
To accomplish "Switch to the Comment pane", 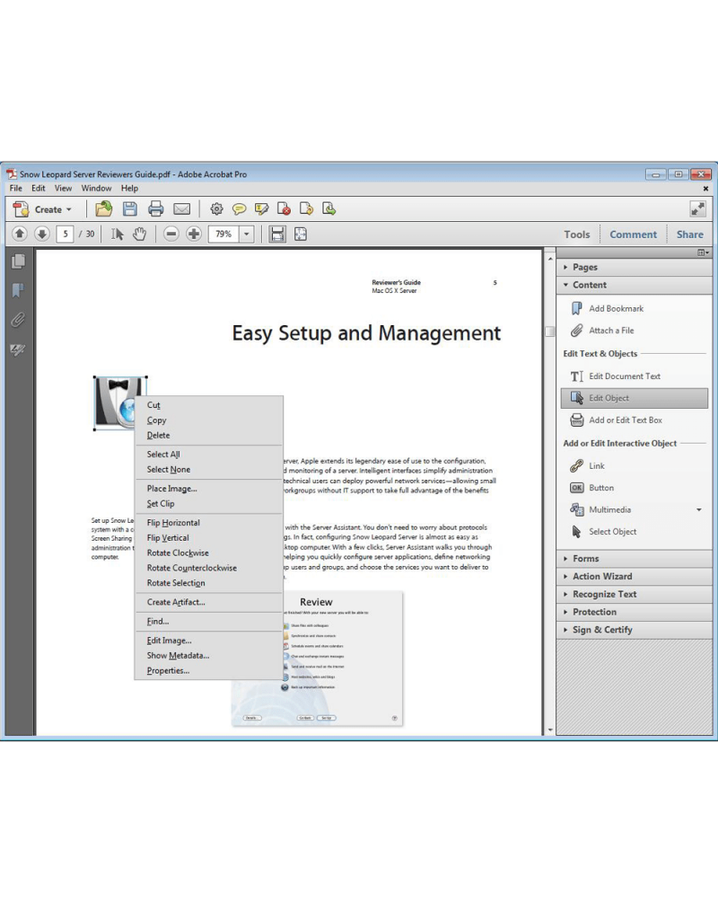I will tap(633, 234).
